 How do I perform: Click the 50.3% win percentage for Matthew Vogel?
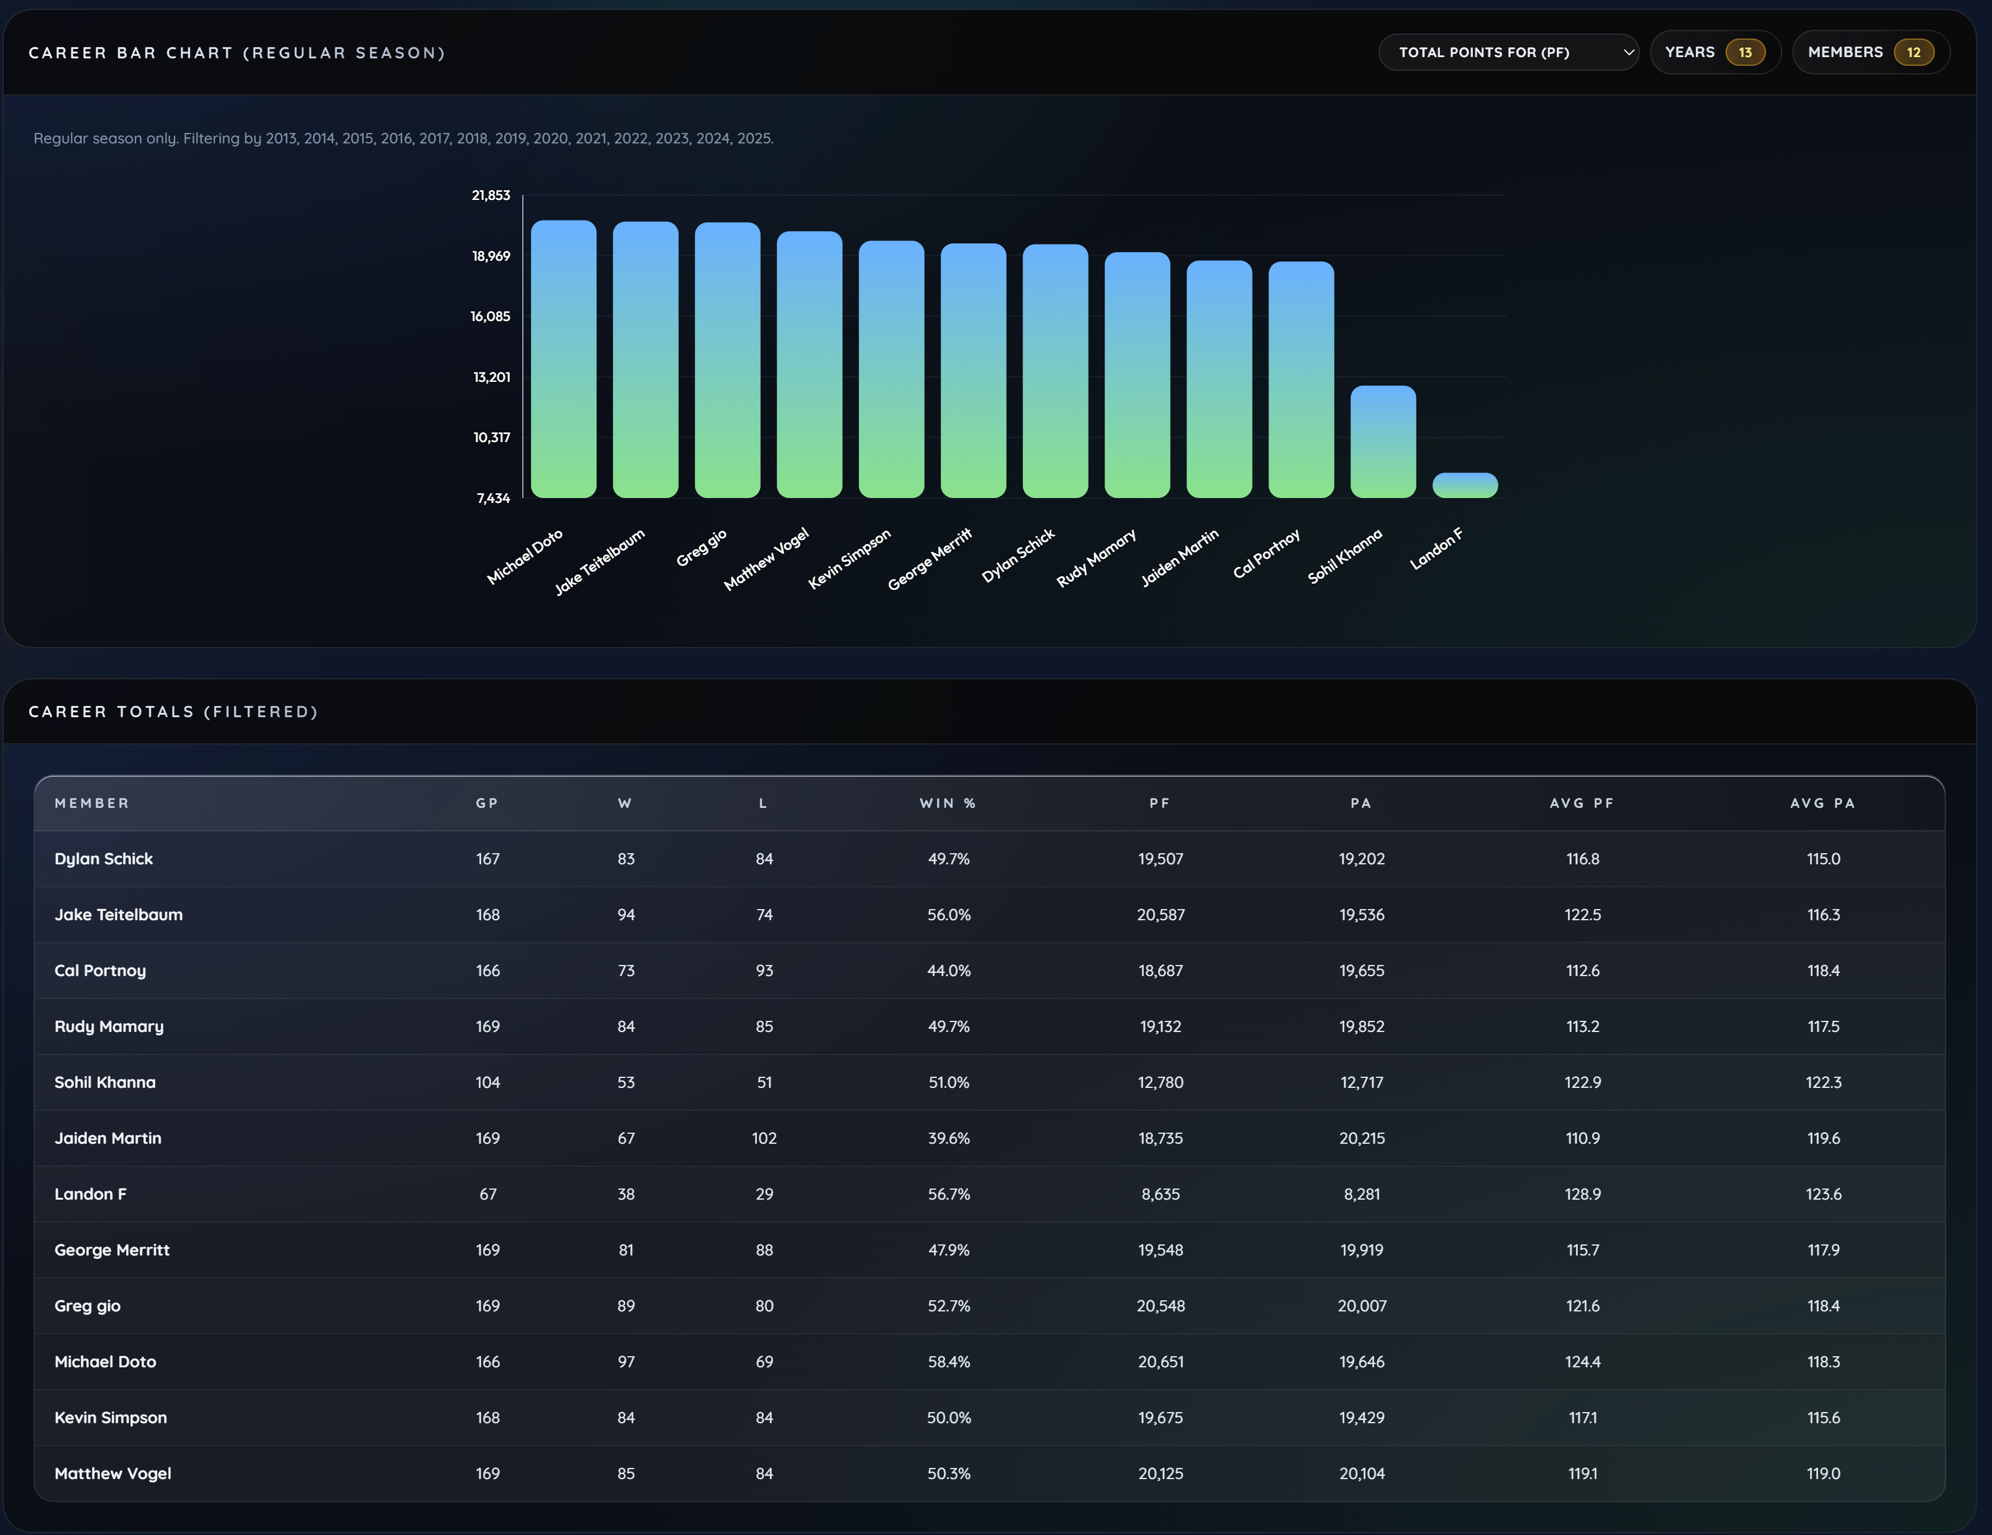949,1473
